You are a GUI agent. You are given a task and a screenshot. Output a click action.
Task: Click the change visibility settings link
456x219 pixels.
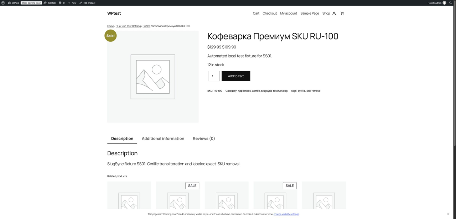point(286,214)
